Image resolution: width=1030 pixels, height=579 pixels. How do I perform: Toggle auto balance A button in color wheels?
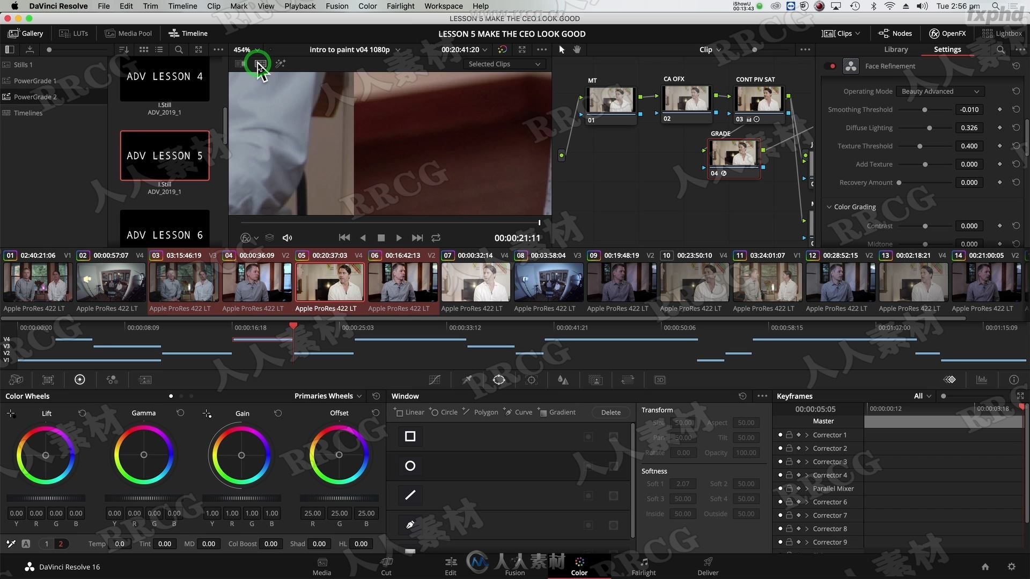(x=26, y=544)
